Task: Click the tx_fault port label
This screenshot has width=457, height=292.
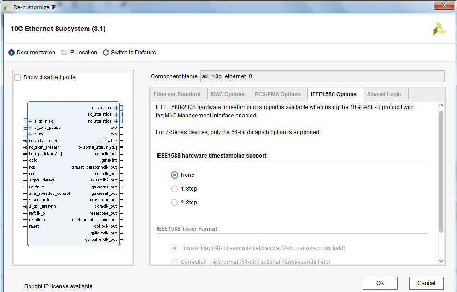Action: (x=36, y=187)
